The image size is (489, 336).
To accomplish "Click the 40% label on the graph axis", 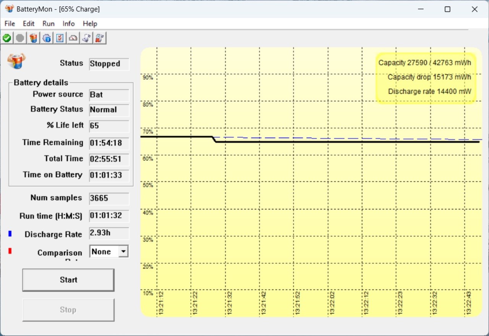I will click(x=148, y=212).
